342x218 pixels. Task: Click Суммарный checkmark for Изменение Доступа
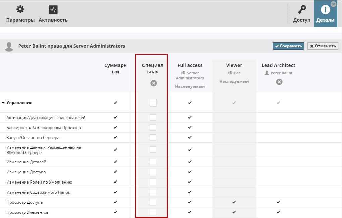pos(115,172)
